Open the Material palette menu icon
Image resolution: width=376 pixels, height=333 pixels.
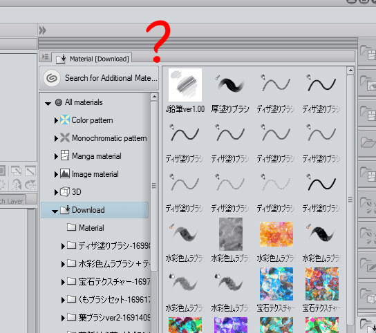(x=45, y=57)
